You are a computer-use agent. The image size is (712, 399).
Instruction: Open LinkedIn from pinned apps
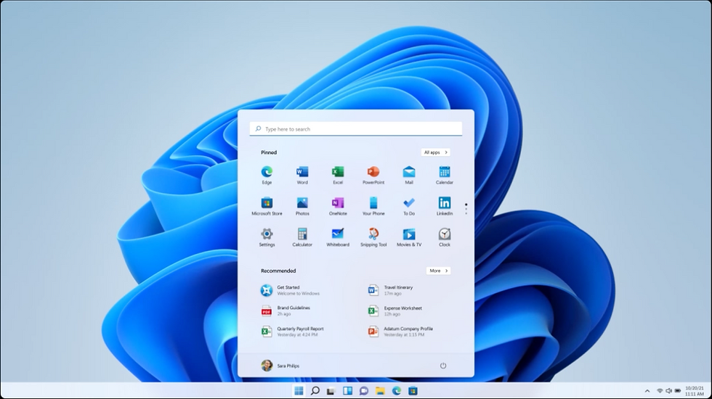click(445, 204)
